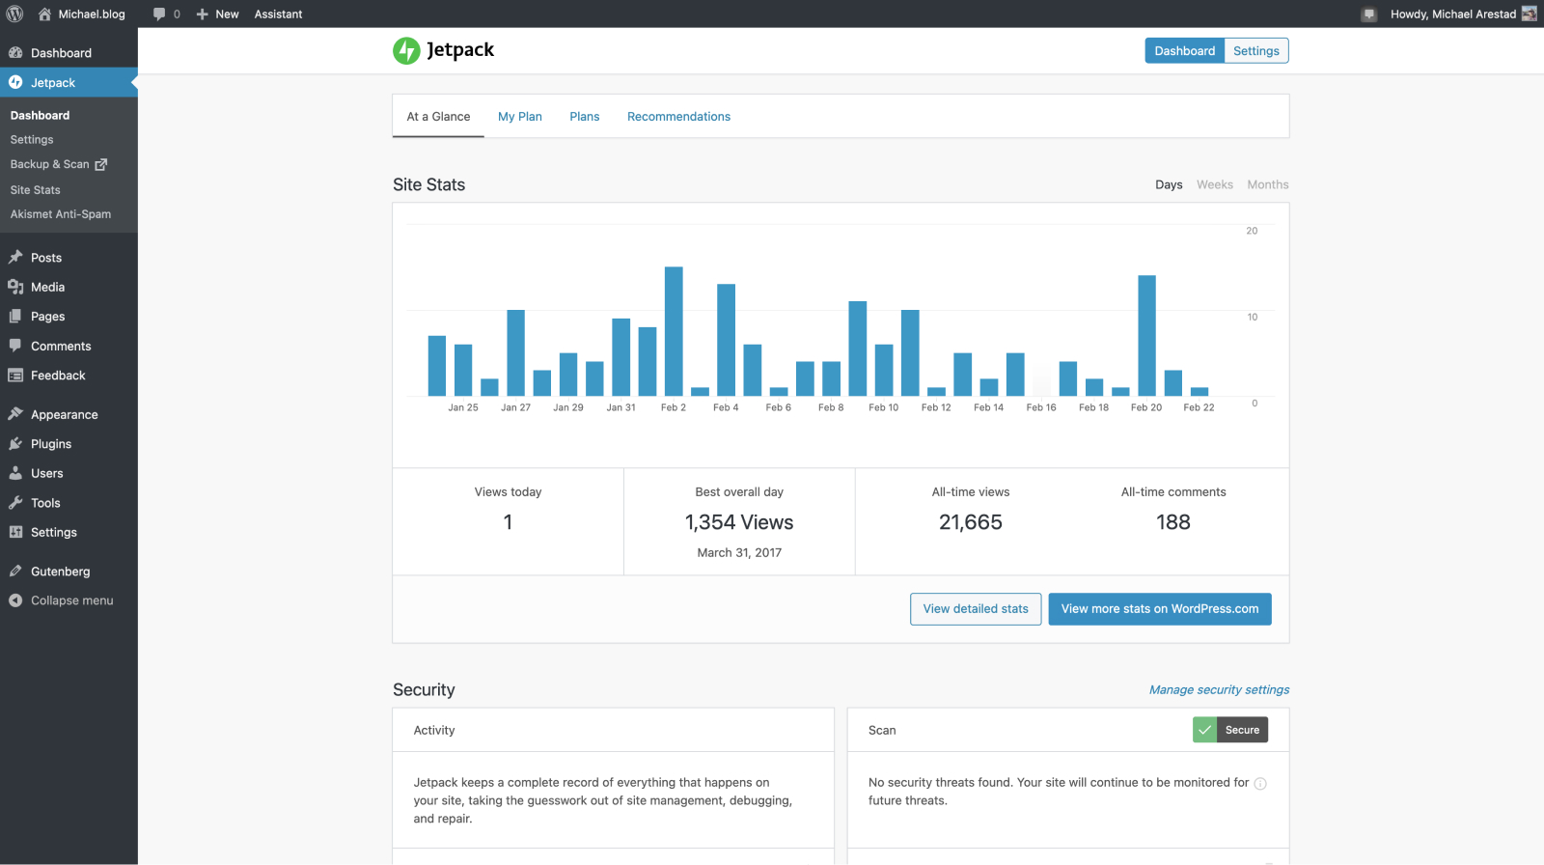Show stats by Weeks
Viewport: 1544px width, 865px height.
coord(1215,184)
